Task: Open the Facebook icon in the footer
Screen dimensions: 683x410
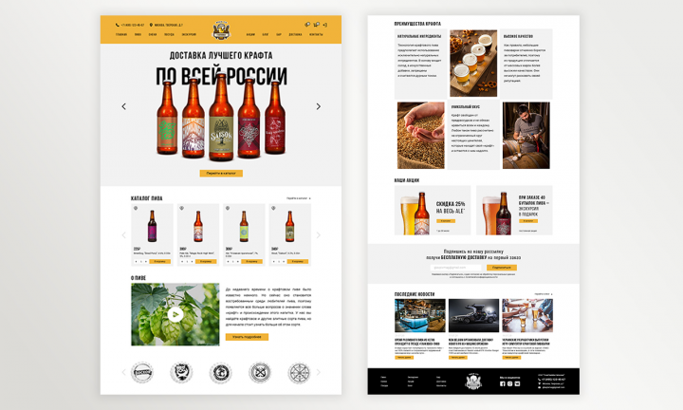Action: [502, 383]
